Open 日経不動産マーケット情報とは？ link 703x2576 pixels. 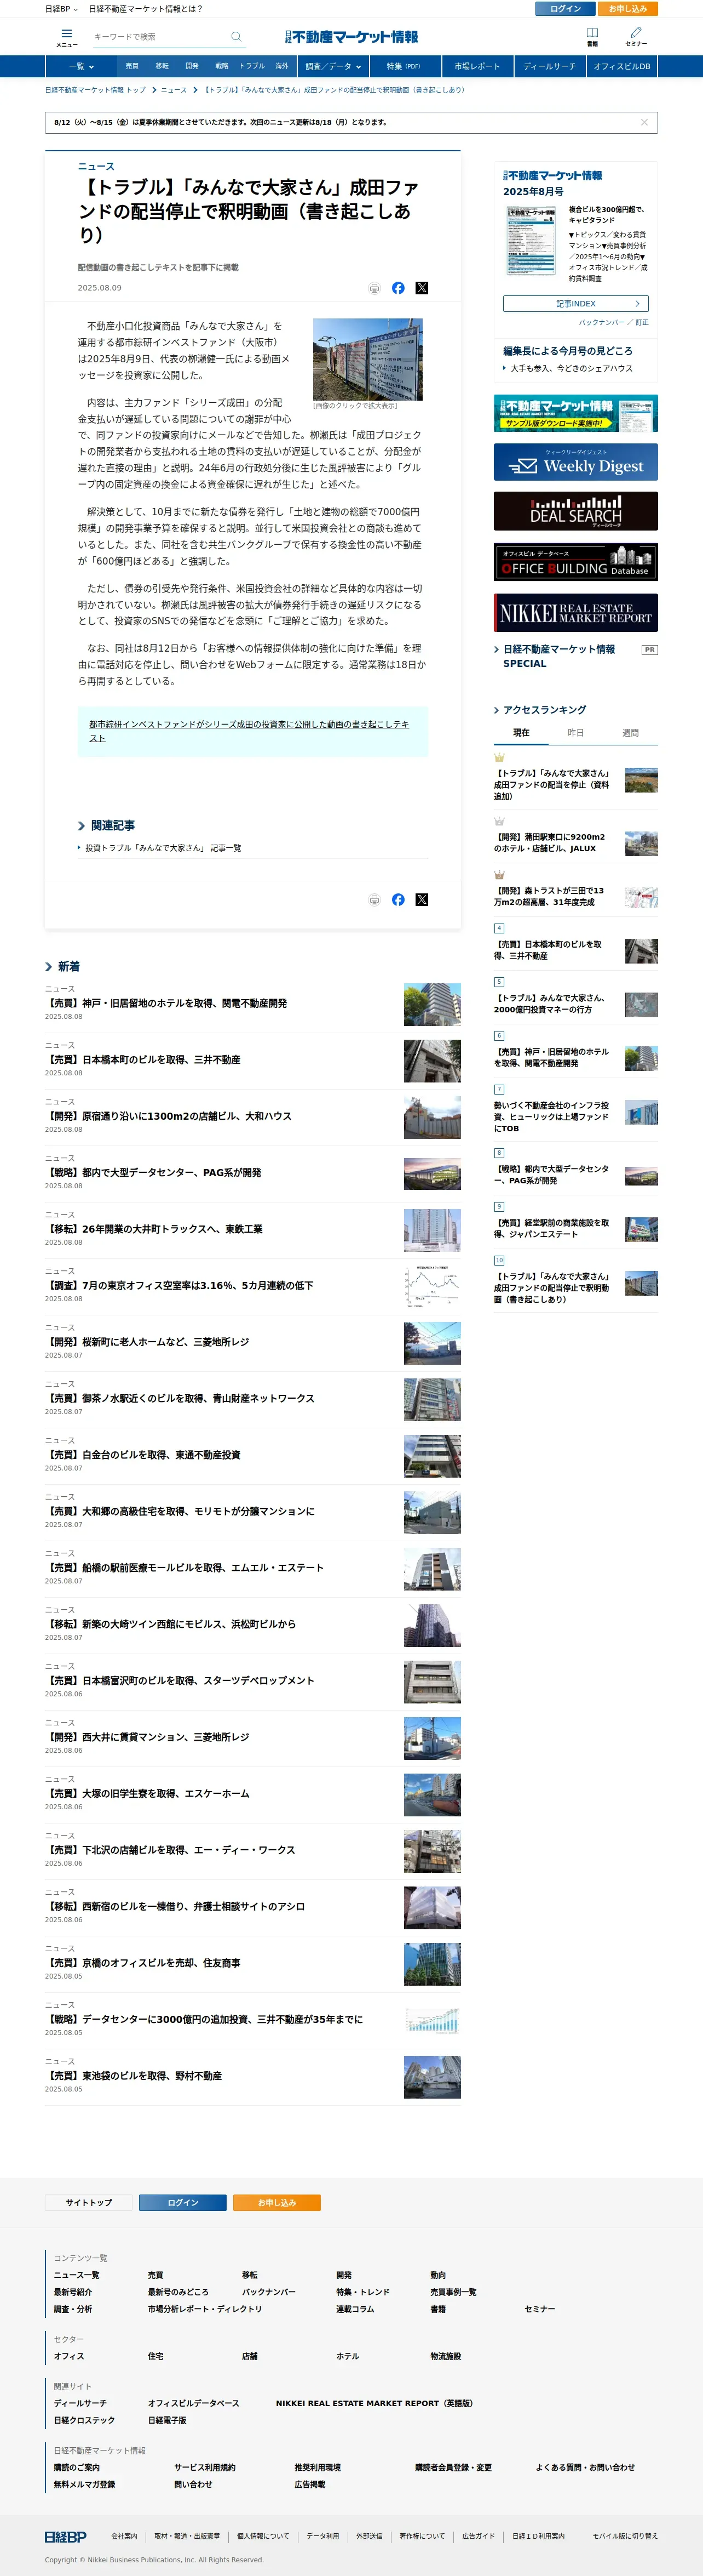[146, 9]
